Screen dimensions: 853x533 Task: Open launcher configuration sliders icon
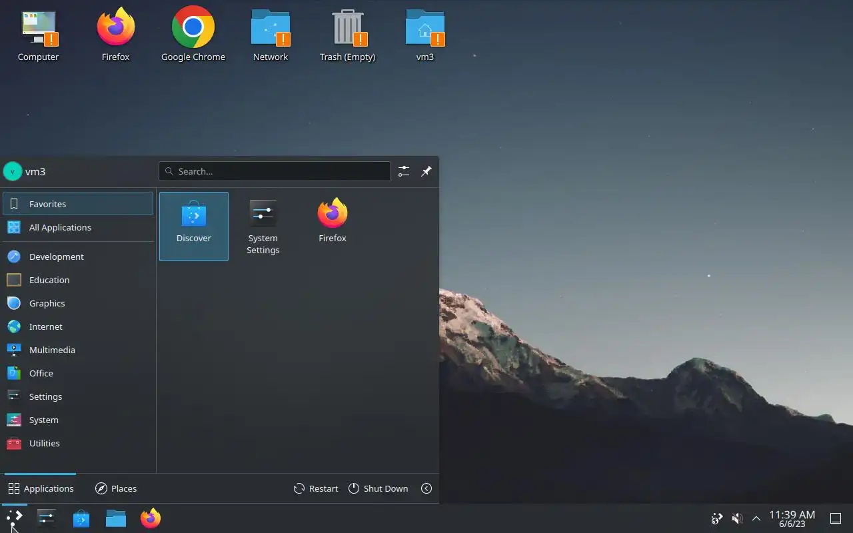click(x=404, y=171)
